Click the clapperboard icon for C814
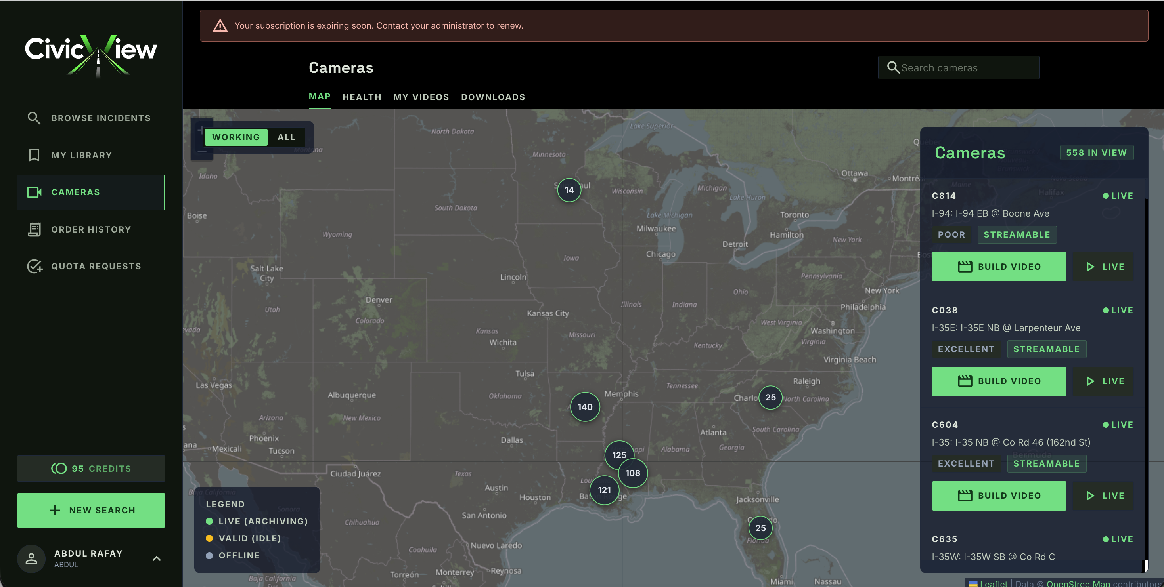 tap(965, 267)
